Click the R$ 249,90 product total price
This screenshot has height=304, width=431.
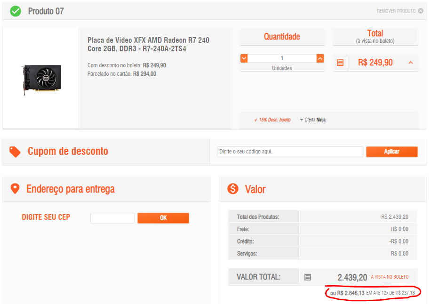(375, 63)
